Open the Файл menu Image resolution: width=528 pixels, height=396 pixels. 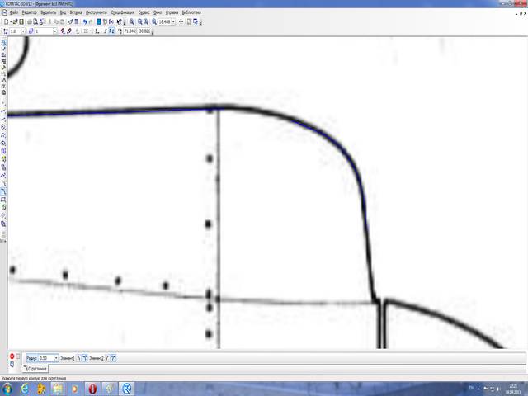point(14,13)
